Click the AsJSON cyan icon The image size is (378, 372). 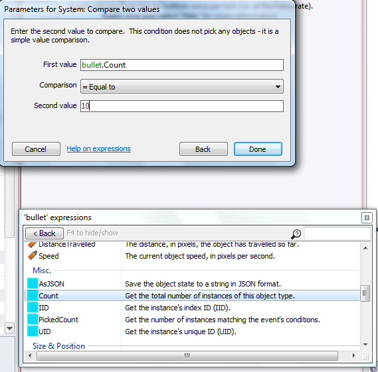tap(33, 283)
